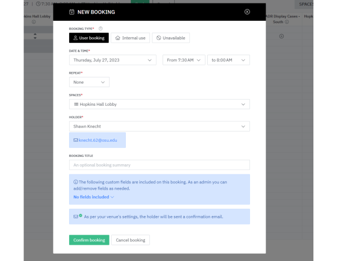Open the date dropdown showing Thursday, July 27, 2023

[113, 60]
